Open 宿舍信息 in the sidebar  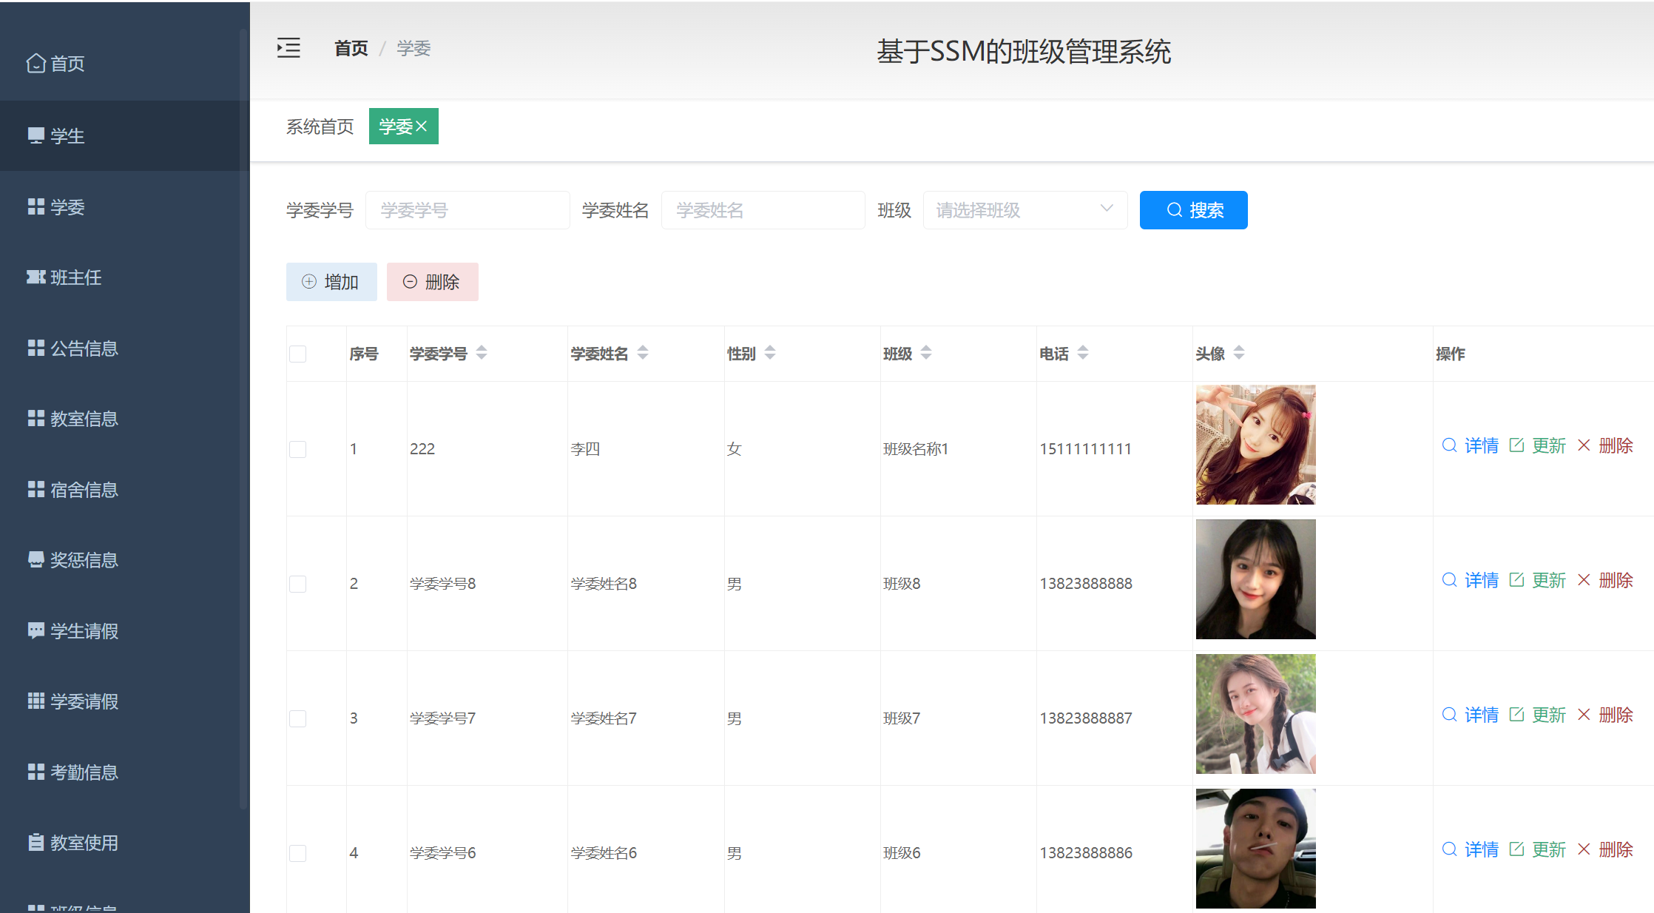(x=83, y=489)
